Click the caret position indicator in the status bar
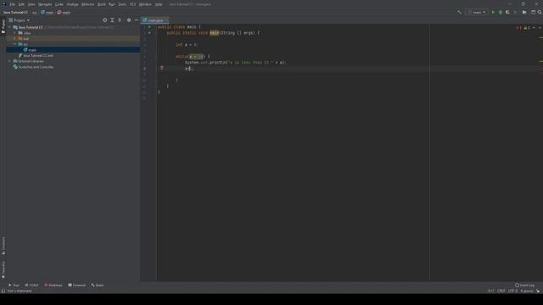543x305 pixels. [x=490, y=291]
